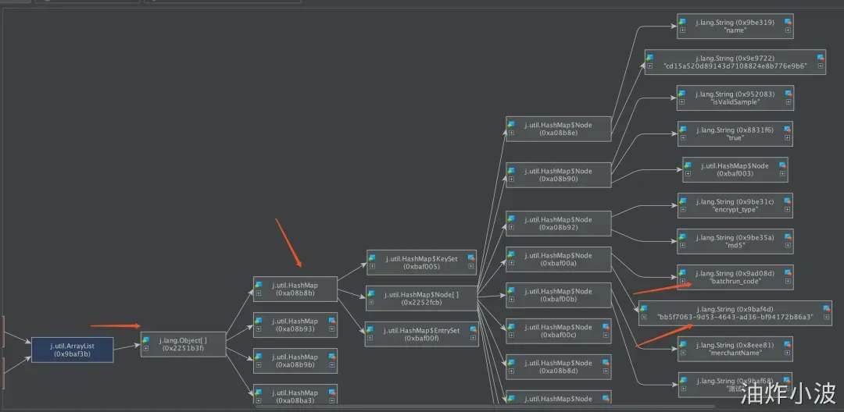Click outgoing references icon on HashMap 0xa08b93
Viewport: 844px width, 412px height.
[331, 321]
